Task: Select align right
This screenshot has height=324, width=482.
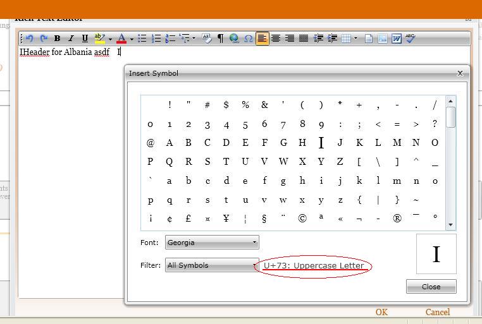Action: [x=290, y=39]
